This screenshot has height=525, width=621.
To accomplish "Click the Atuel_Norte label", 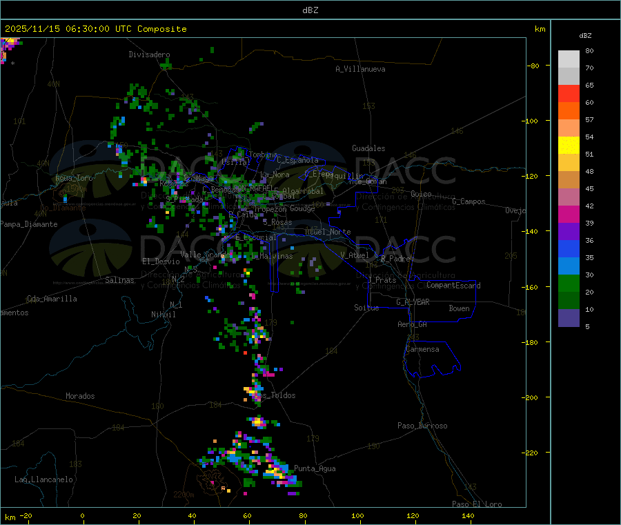I will (x=328, y=232).
